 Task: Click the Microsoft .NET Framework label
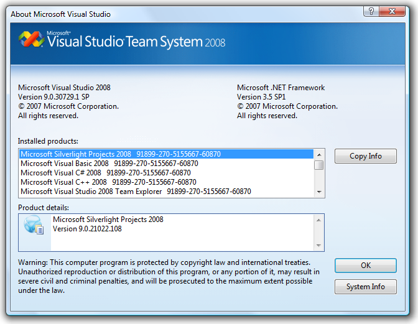tap(281, 88)
